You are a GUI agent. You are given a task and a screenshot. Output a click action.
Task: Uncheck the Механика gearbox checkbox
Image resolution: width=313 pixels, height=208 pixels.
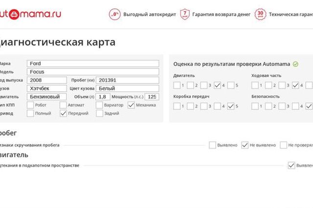click(131, 105)
